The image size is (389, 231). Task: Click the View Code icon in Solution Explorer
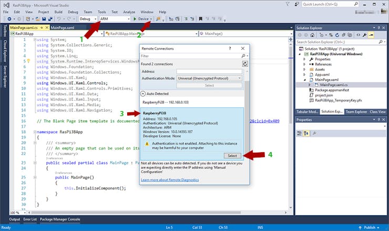[358, 35]
